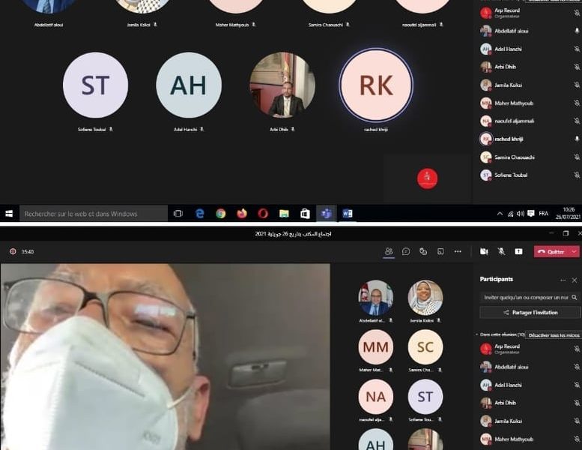Click the volume icon in system tray

521,214
